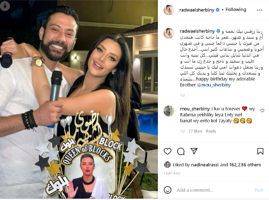Open the three-dot more options menu
The width and height of the screenshot is (269, 200).
(x=260, y=10)
